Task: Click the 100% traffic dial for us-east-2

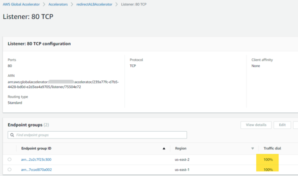Action: tap(268, 159)
